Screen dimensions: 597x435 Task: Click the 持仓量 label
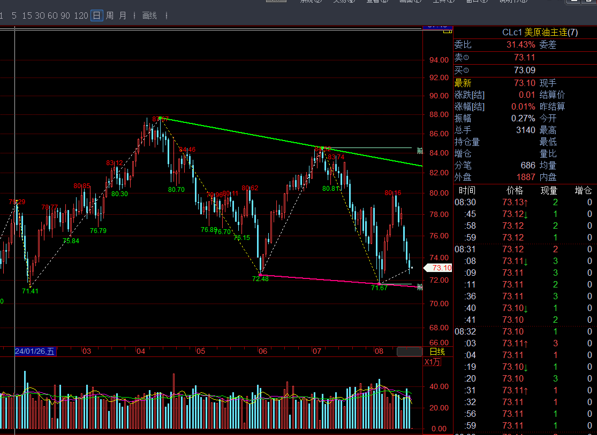pyautogui.click(x=467, y=142)
